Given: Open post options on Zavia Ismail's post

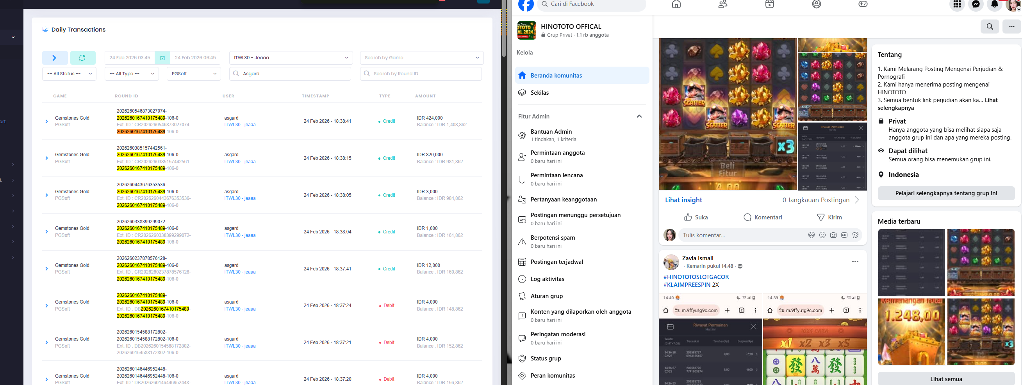Looking at the screenshot, I should click(x=855, y=261).
